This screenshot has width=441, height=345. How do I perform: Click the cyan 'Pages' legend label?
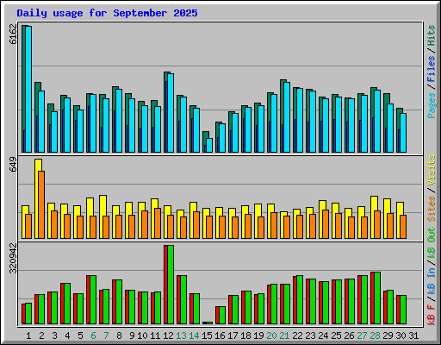pyautogui.click(x=432, y=105)
